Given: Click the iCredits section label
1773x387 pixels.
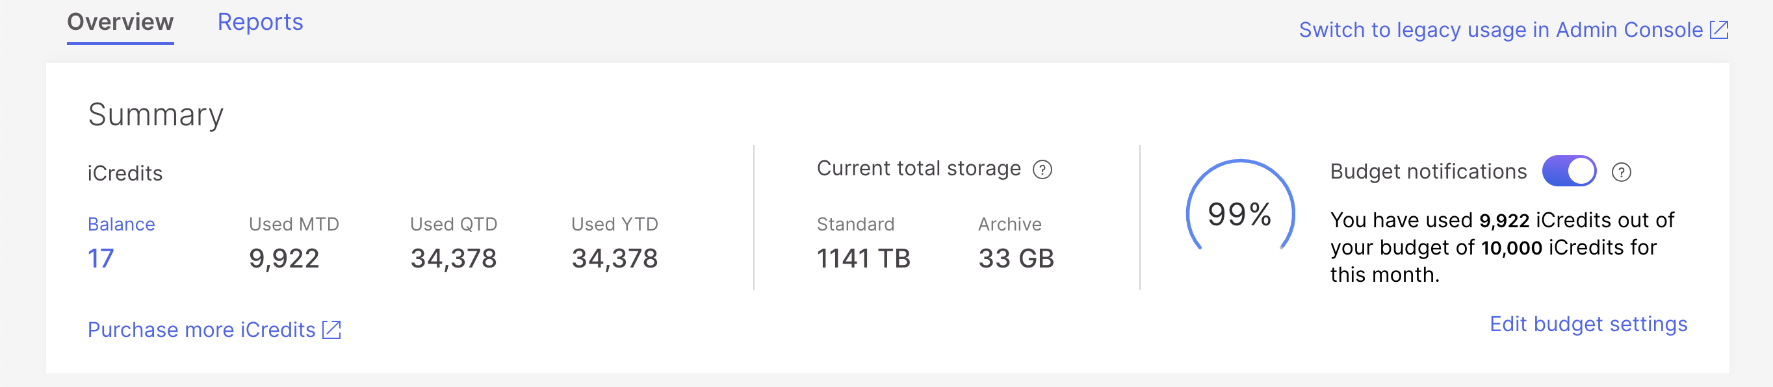Looking at the screenshot, I should pos(125,173).
